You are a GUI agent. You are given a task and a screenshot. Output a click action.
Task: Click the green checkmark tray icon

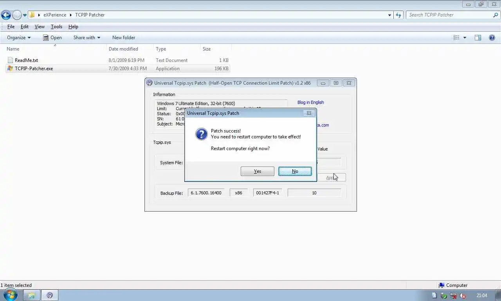click(444, 296)
